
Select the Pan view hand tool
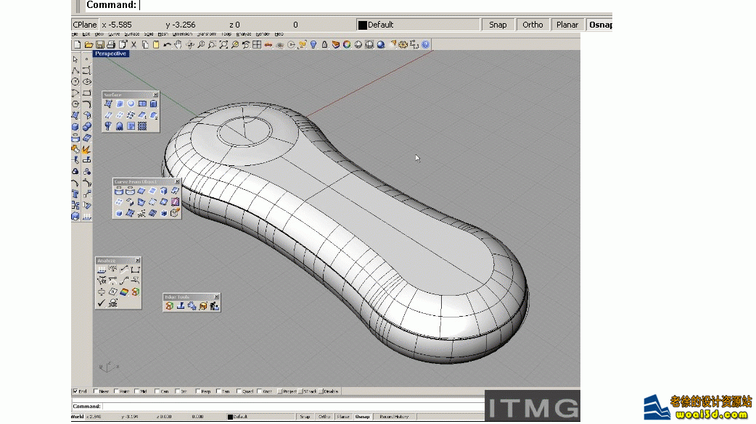pyautogui.click(x=179, y=45)
